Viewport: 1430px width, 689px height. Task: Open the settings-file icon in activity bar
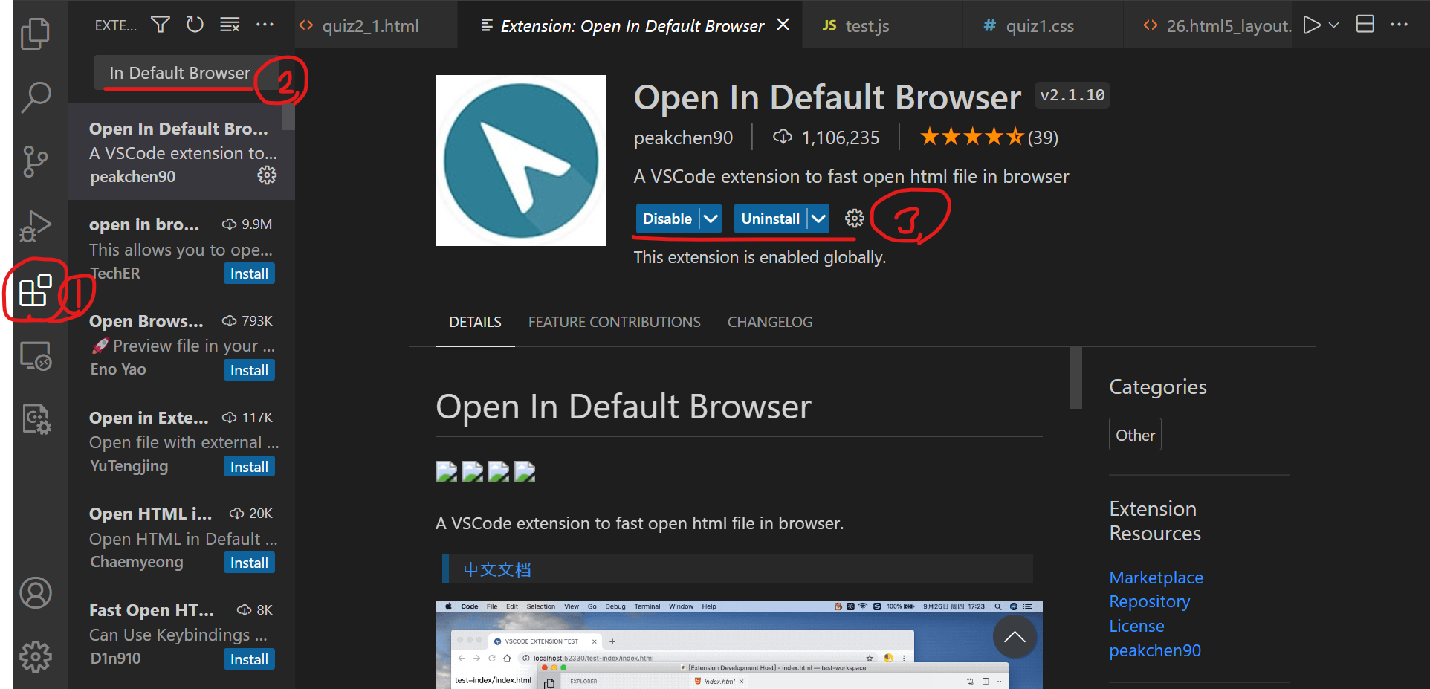coord(35,419)
